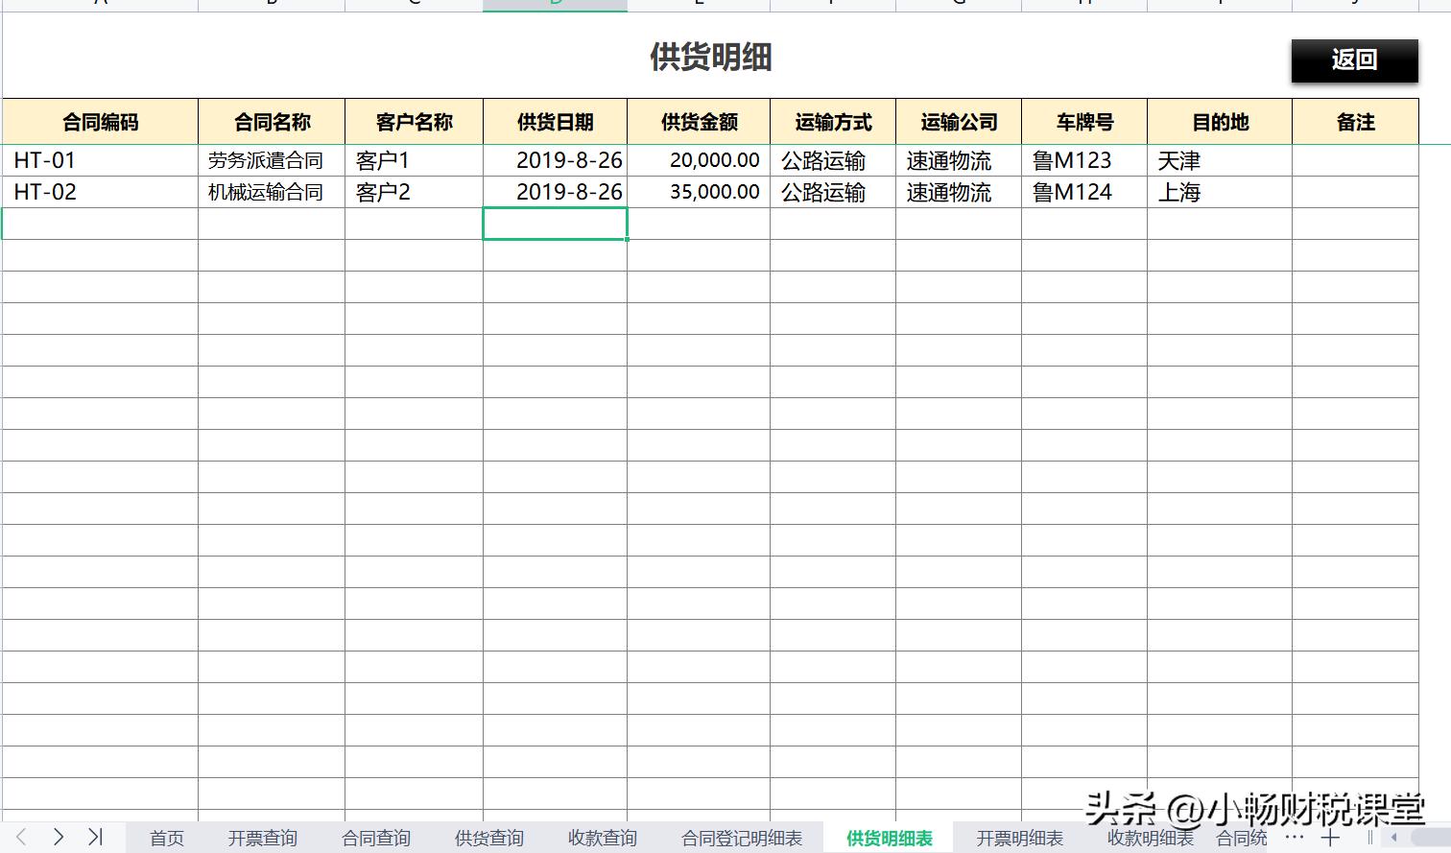Switch to the partially visible 合同统 sheet tab
1451x853 pixels.
point(1239,837)
